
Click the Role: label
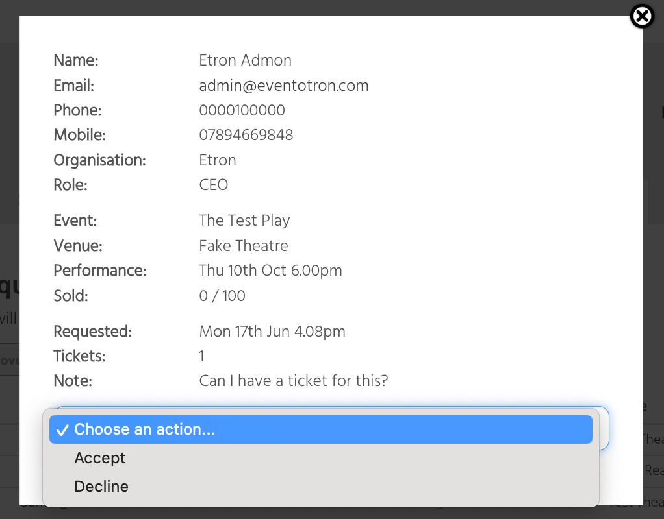[x=70, y=185]
